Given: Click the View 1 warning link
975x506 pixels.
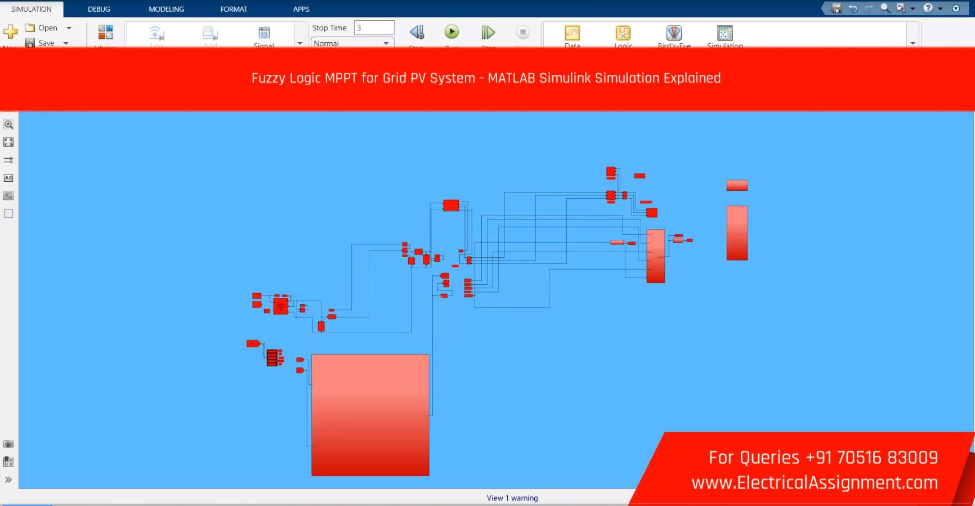Looking at the screenshot, I should pyautogui.click(x=512, y=498).
